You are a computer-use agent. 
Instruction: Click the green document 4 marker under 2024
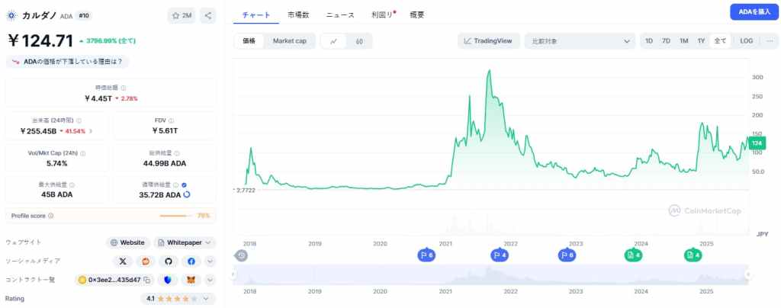click(x=634, y=255)
